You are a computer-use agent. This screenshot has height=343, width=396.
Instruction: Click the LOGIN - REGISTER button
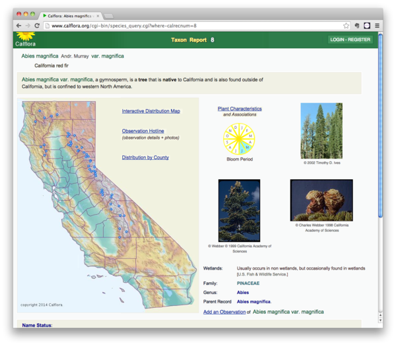350,40
